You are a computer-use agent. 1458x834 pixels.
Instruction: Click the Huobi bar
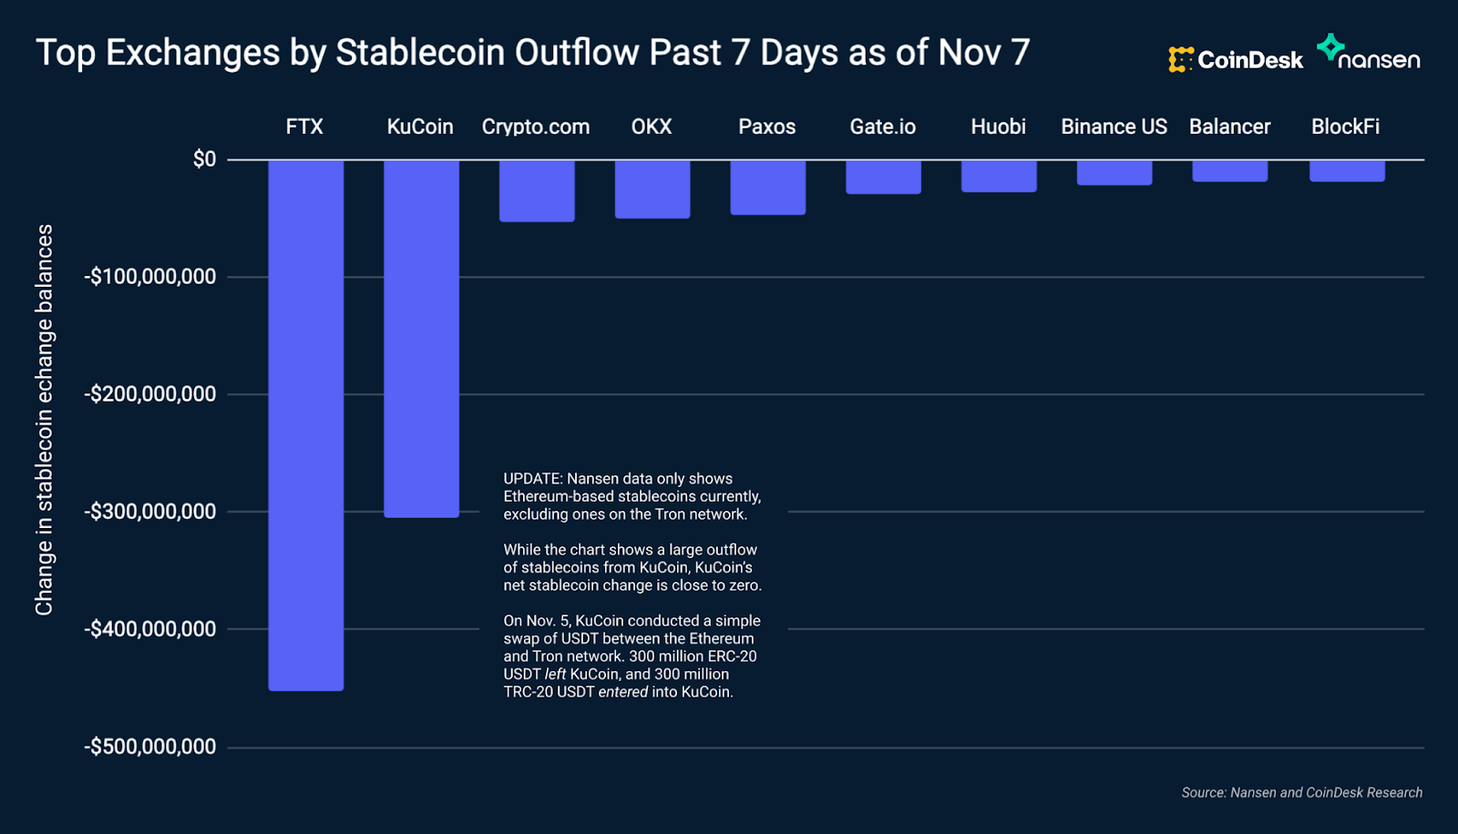(999, 177)
